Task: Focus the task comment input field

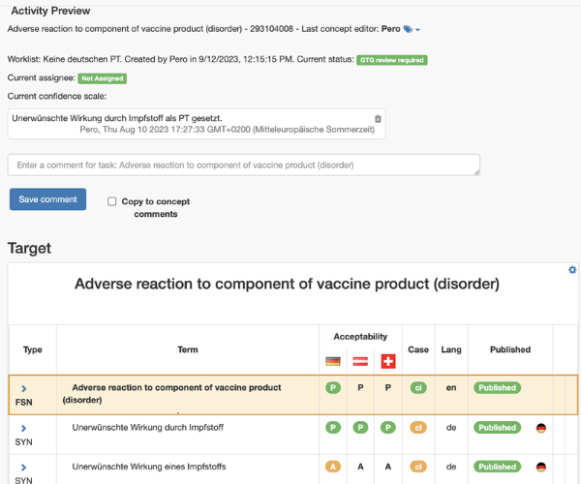Action: (x=244, y=165)
